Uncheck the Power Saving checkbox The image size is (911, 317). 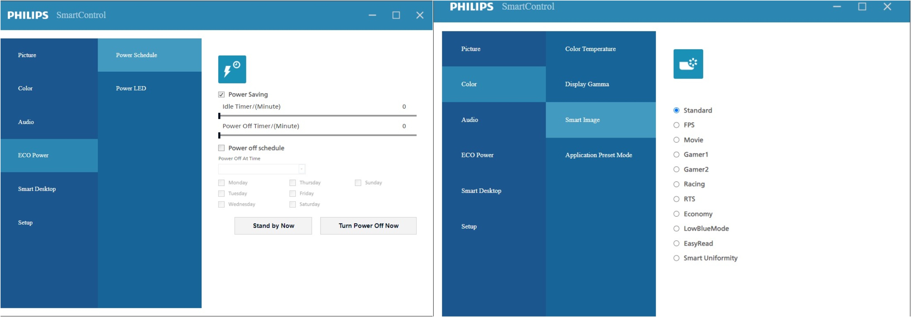tap(221, 95)
